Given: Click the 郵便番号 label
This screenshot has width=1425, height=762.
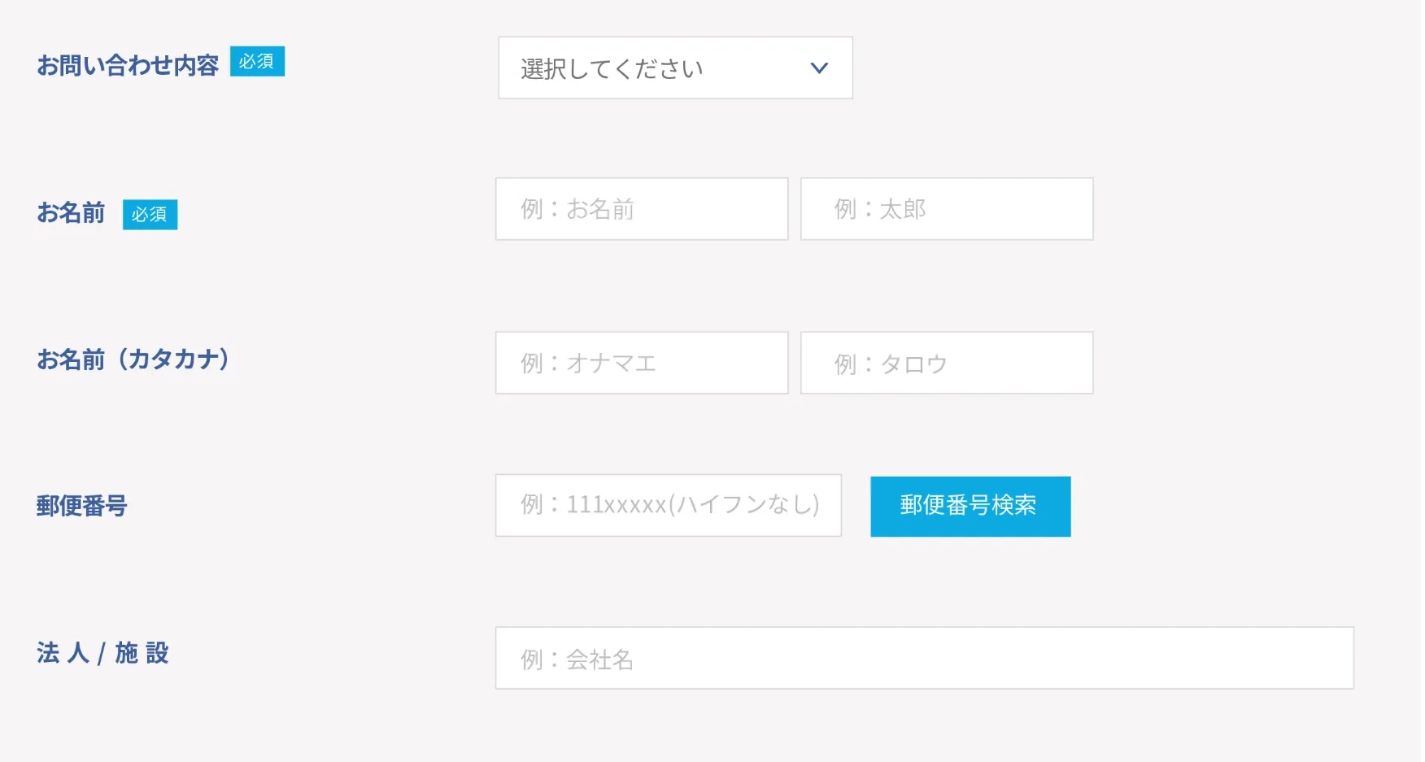Looking at the screenshot, I should coord(82,506).
